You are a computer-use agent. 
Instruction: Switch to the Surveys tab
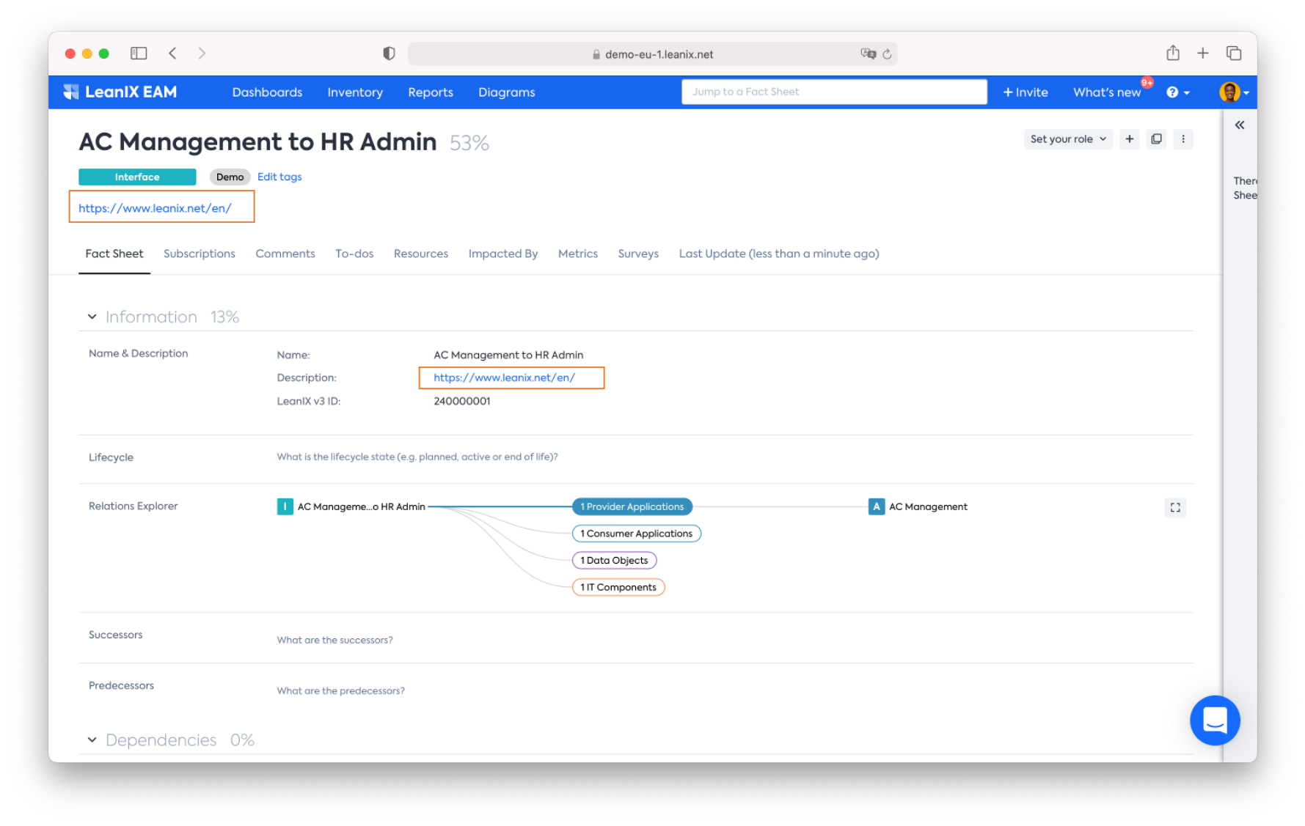638,254
